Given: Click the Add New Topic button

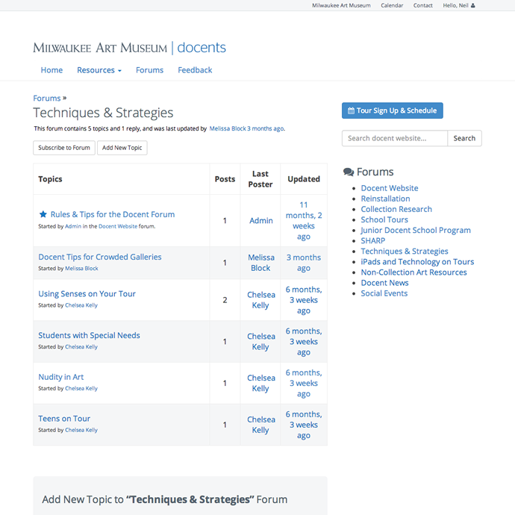Looking at the screenshot, I should [122, 148].
